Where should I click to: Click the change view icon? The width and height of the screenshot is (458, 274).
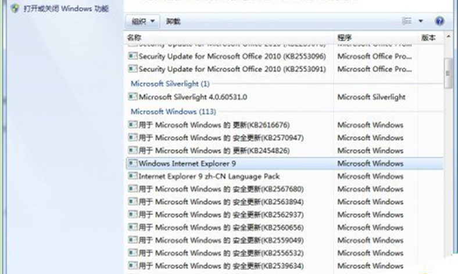pos(407,21)
